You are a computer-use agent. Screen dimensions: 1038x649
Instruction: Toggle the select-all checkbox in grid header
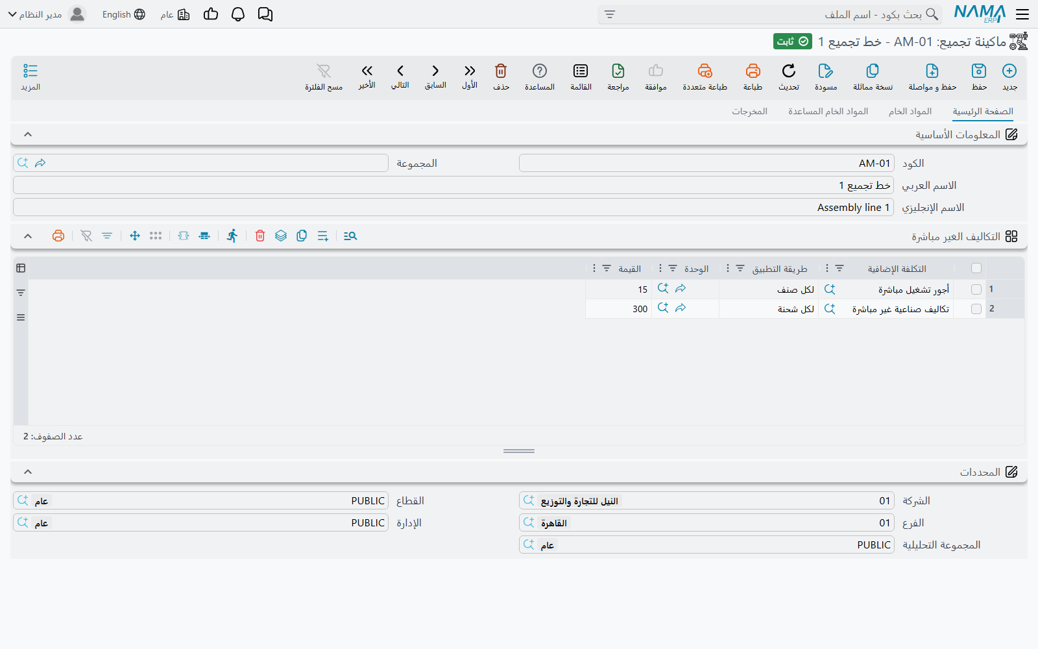[976, 268]
